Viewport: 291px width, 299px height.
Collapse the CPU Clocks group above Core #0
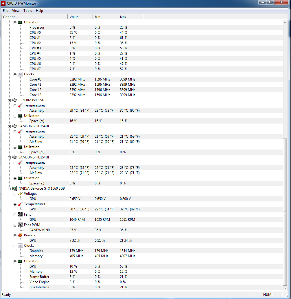tap(15, 74)
